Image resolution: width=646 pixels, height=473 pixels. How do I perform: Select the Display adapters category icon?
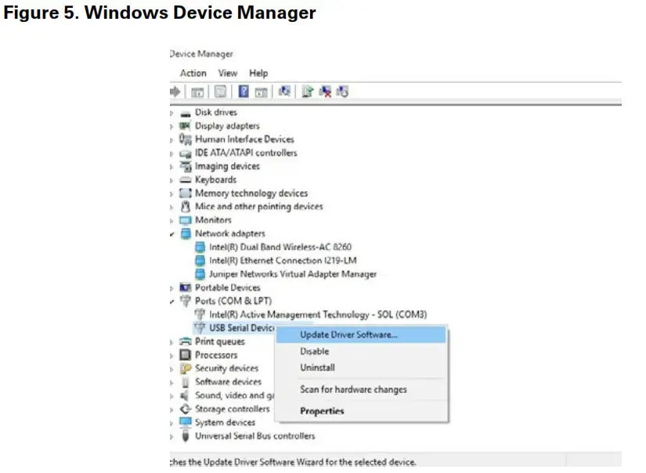tap(186, 125)
